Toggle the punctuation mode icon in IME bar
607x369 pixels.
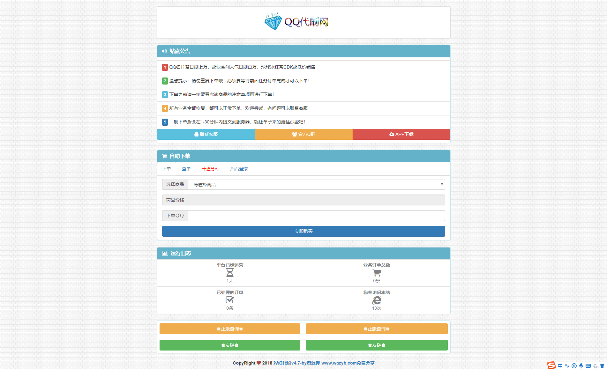coord(567,366)
